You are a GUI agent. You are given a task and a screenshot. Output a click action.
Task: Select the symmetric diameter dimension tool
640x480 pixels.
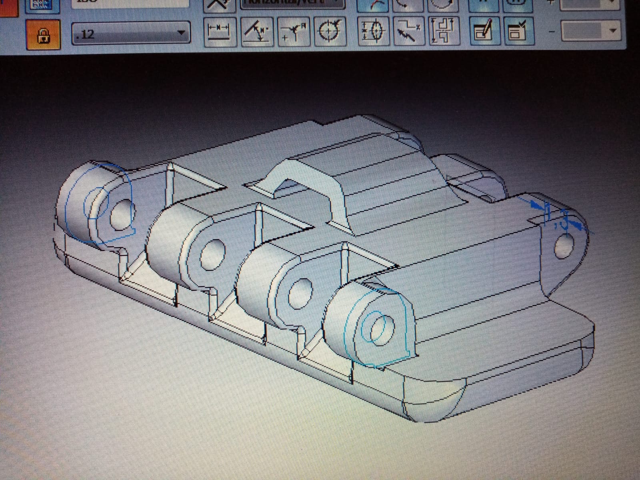(373, 32)
